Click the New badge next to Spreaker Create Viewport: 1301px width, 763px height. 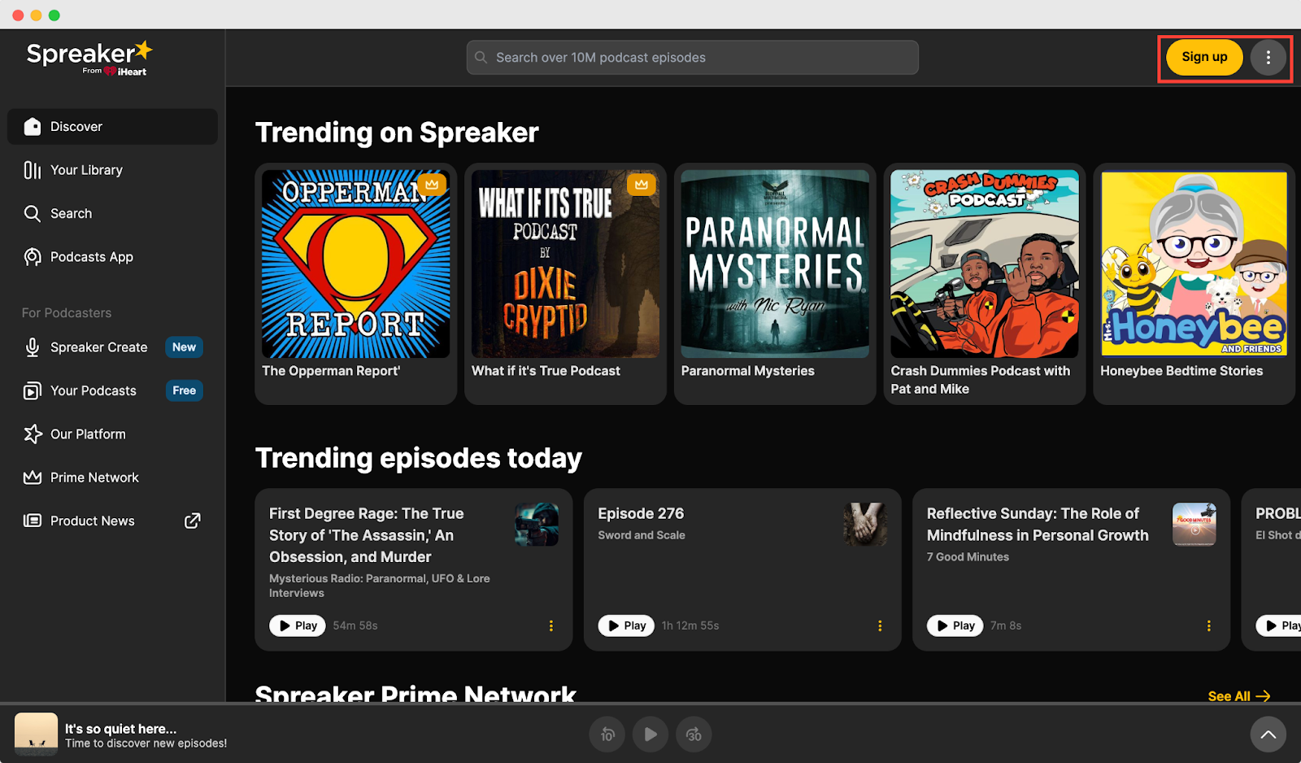[x=184, y=347]
